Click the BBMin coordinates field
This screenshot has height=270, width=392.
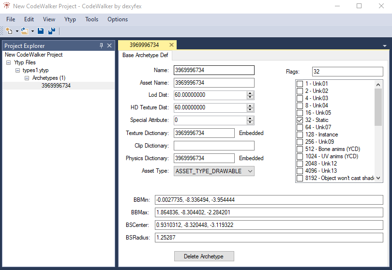[269, 200]
